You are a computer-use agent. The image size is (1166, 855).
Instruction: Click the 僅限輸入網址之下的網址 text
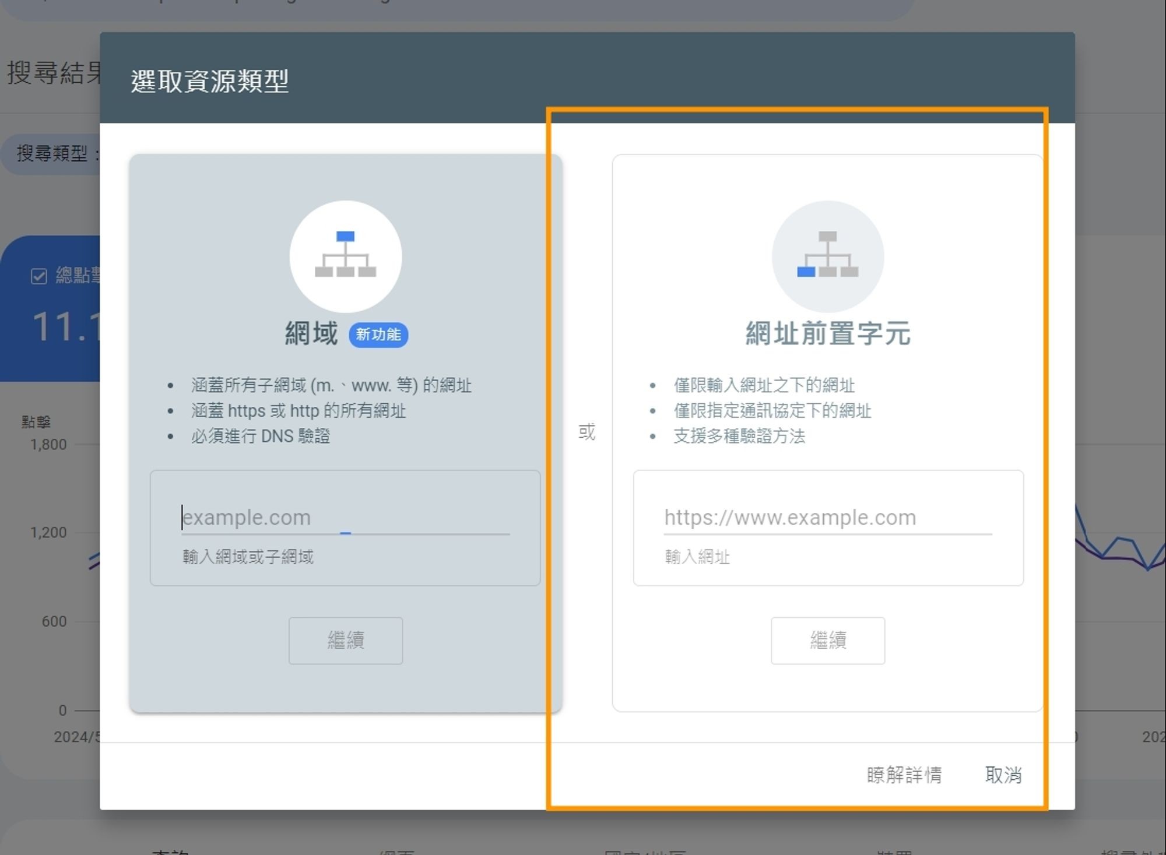(x=764, y=385)
